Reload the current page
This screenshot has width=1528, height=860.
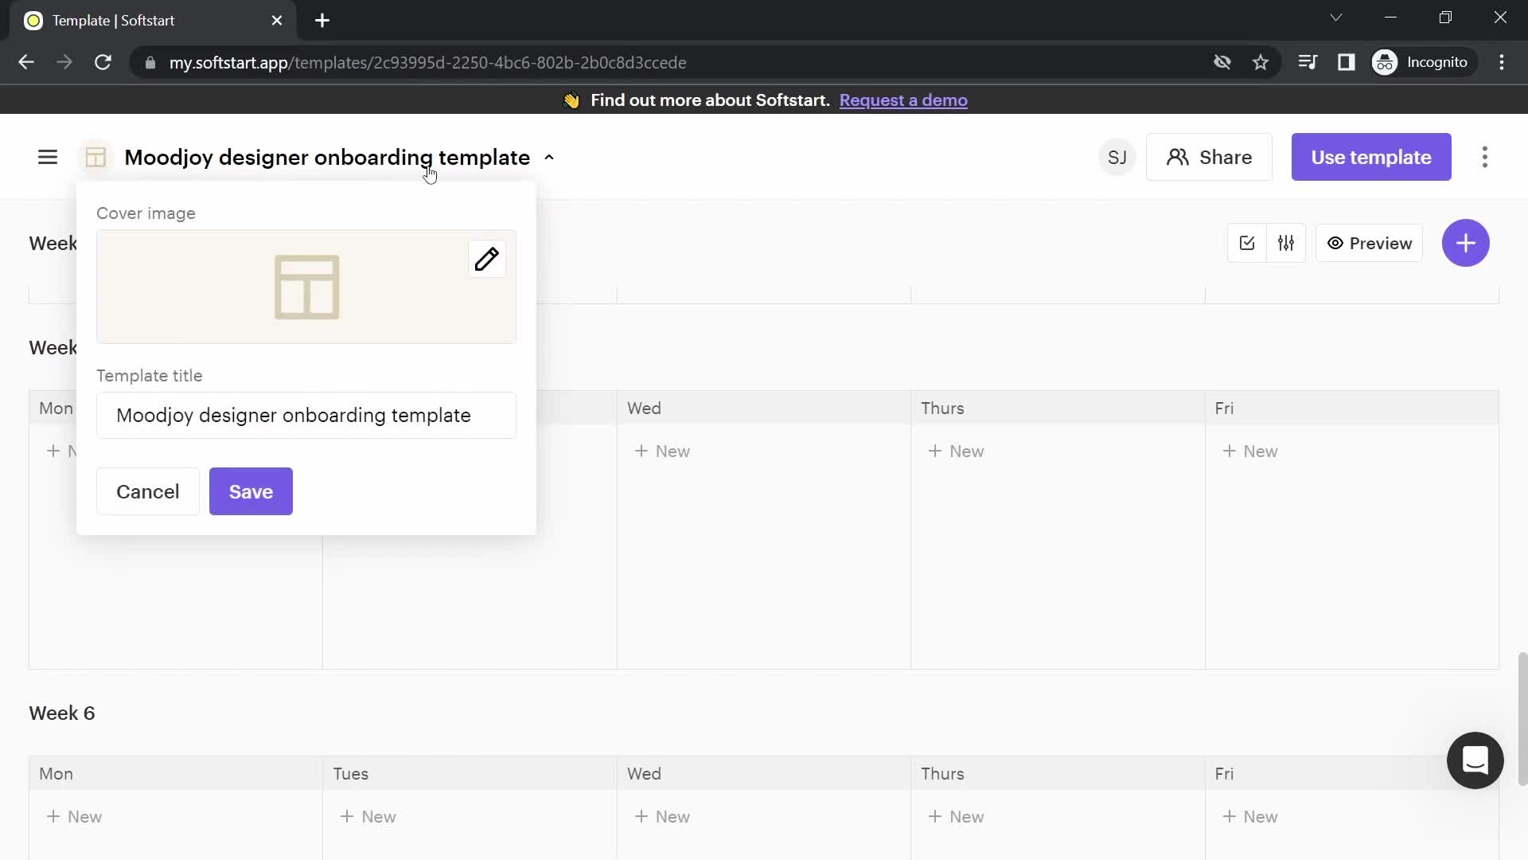pos(103,62)
